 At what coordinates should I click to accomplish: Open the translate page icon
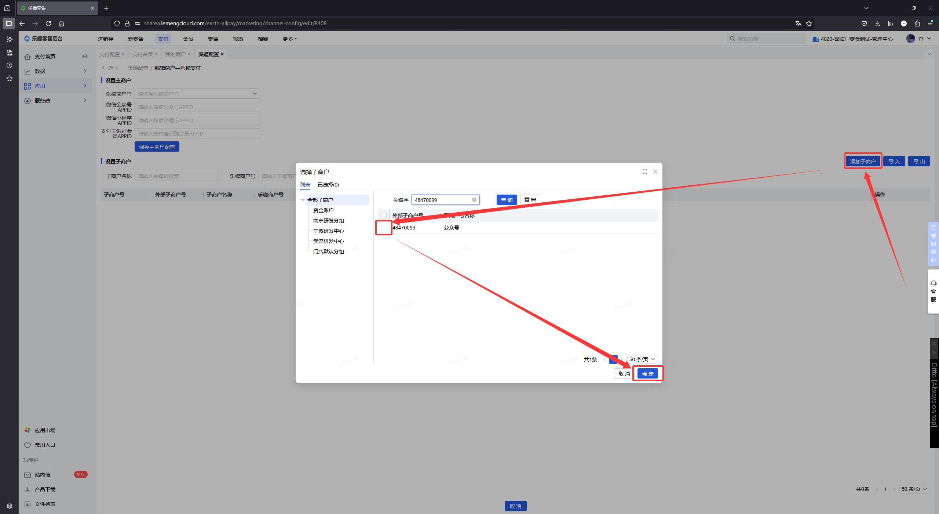point(798,23)
